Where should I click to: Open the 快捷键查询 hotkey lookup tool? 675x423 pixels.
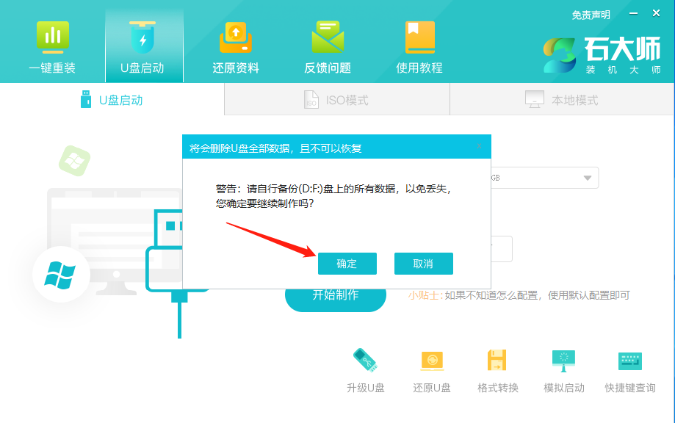coord(629,367)
